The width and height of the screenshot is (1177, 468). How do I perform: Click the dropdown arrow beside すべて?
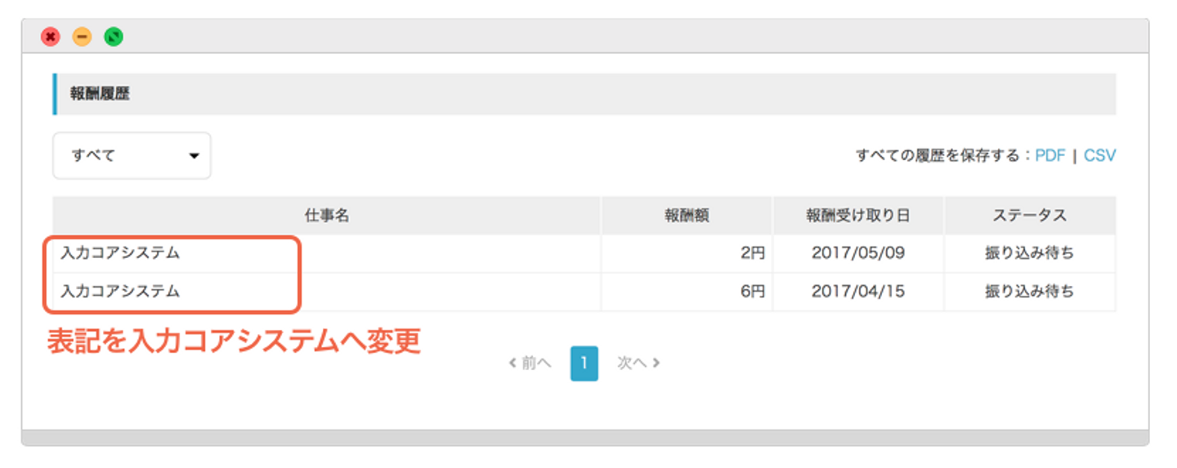tap(194, 156)
